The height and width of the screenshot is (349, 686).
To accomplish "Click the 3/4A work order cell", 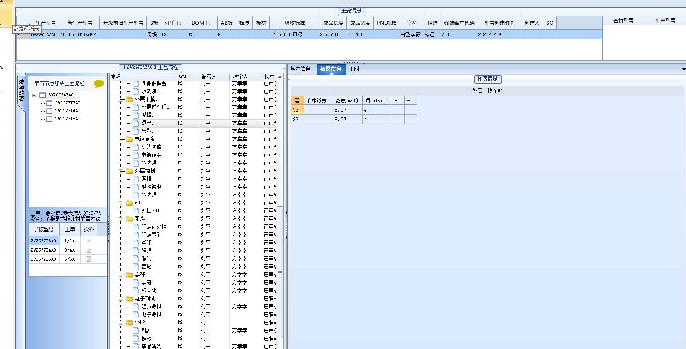I will click(70, 250).
